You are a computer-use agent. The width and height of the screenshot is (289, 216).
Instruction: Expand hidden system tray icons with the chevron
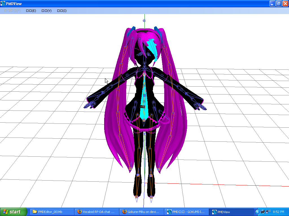258,211
